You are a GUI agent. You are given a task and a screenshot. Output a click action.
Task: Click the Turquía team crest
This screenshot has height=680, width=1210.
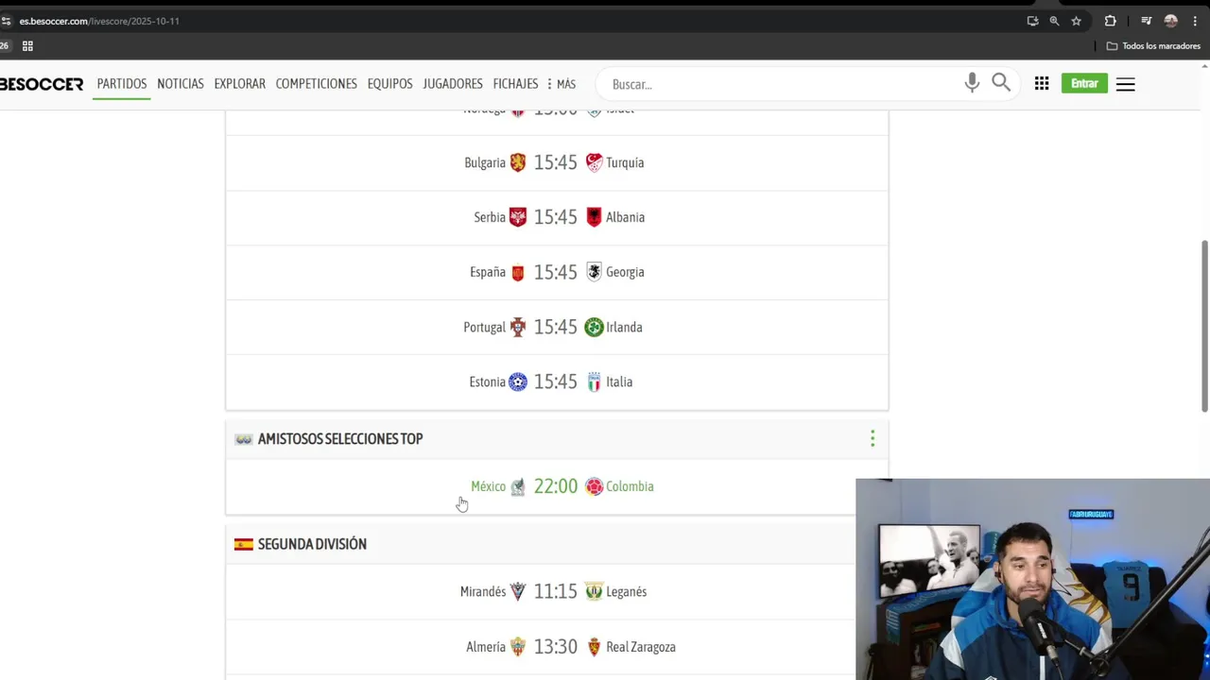pyautogui.click(x=594, y=162)
